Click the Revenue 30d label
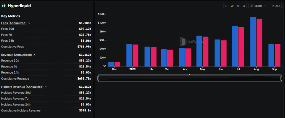The height and width of the screenshot is (118, 285). [x=10, y=61]
